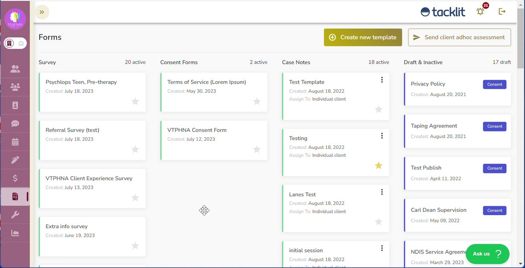Open three-dot menu for Lanes Test
Screen dimensions: 525x268
(x=382, y=192)
